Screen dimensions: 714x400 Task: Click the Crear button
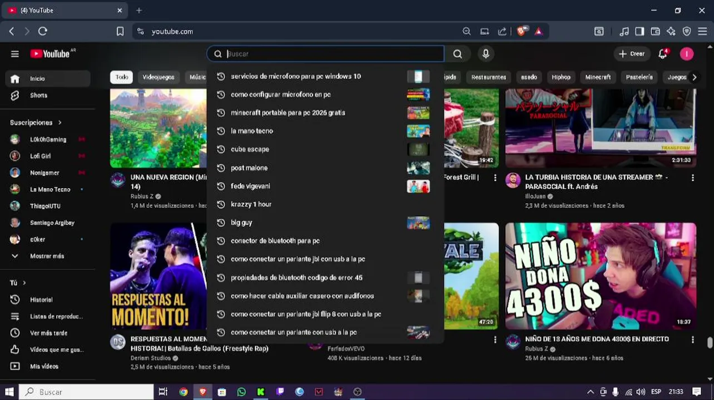tap(632, 54)
